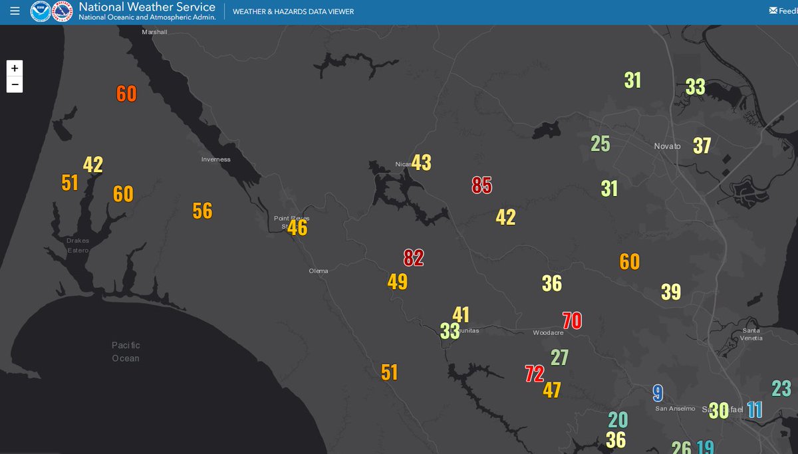Image resolution: width=798 pixels, height=454 pixels.
Task: Select the blue 9 reading above San Anselmo
Action: (x=658, y=394)
